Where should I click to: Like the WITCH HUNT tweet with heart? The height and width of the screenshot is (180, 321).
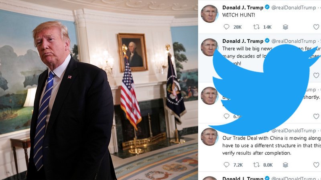pyautogui.click(x=316, y=27)
